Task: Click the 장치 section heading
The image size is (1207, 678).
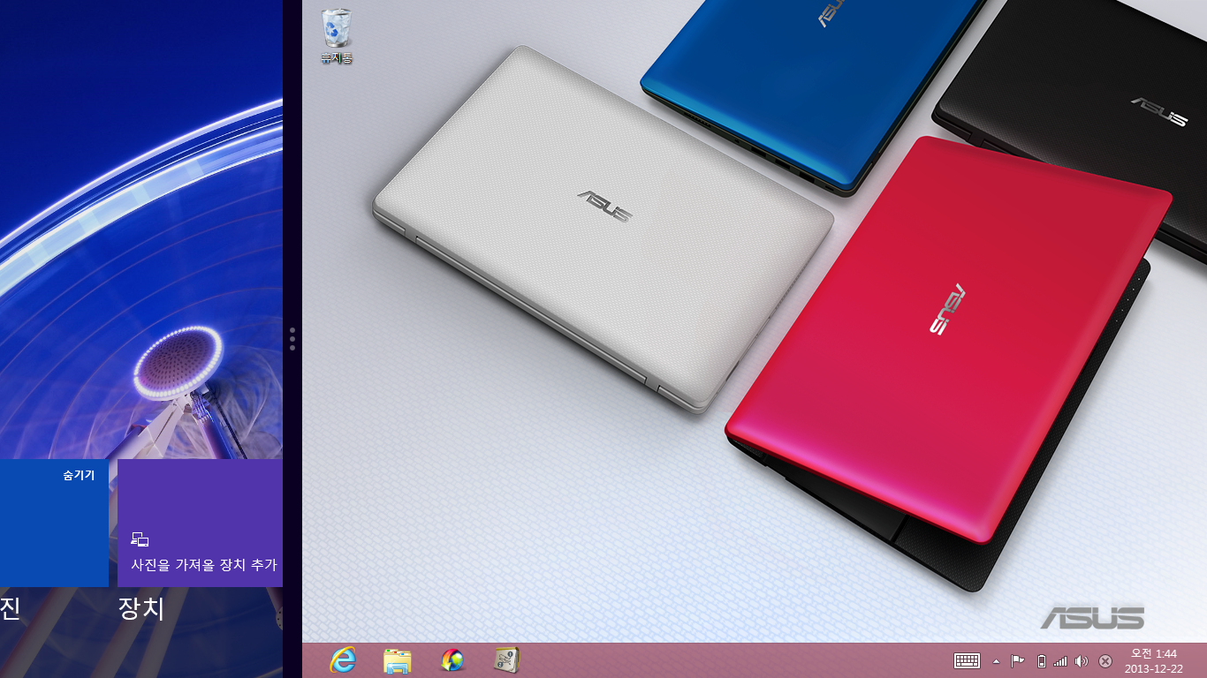Action: 141,608
